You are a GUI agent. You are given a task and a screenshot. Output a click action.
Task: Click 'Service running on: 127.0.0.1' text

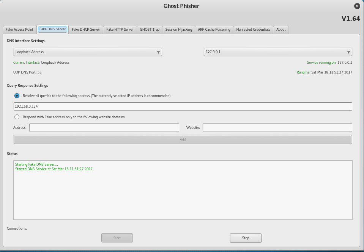click(329, 63)
